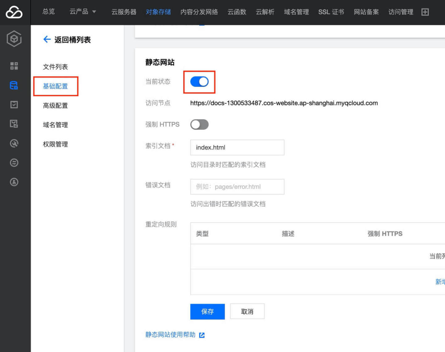The image size is (445, 352).
Task: Switch to the 内容分发网络 nav item
Action: (x=199, y=12)
